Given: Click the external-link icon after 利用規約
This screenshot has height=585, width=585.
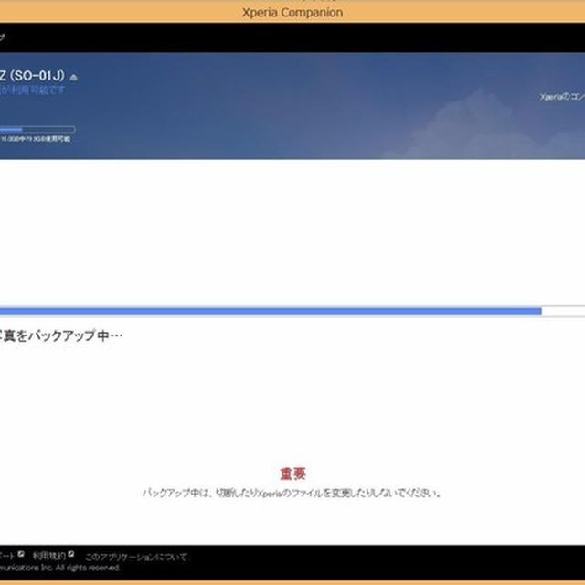Looking at the screenshot, I should pyautogui.click(x=71, y=554).
